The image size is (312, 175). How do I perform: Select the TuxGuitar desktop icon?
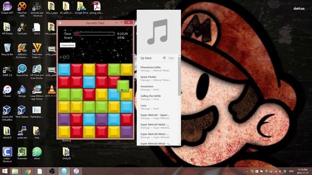pos(22,29)
